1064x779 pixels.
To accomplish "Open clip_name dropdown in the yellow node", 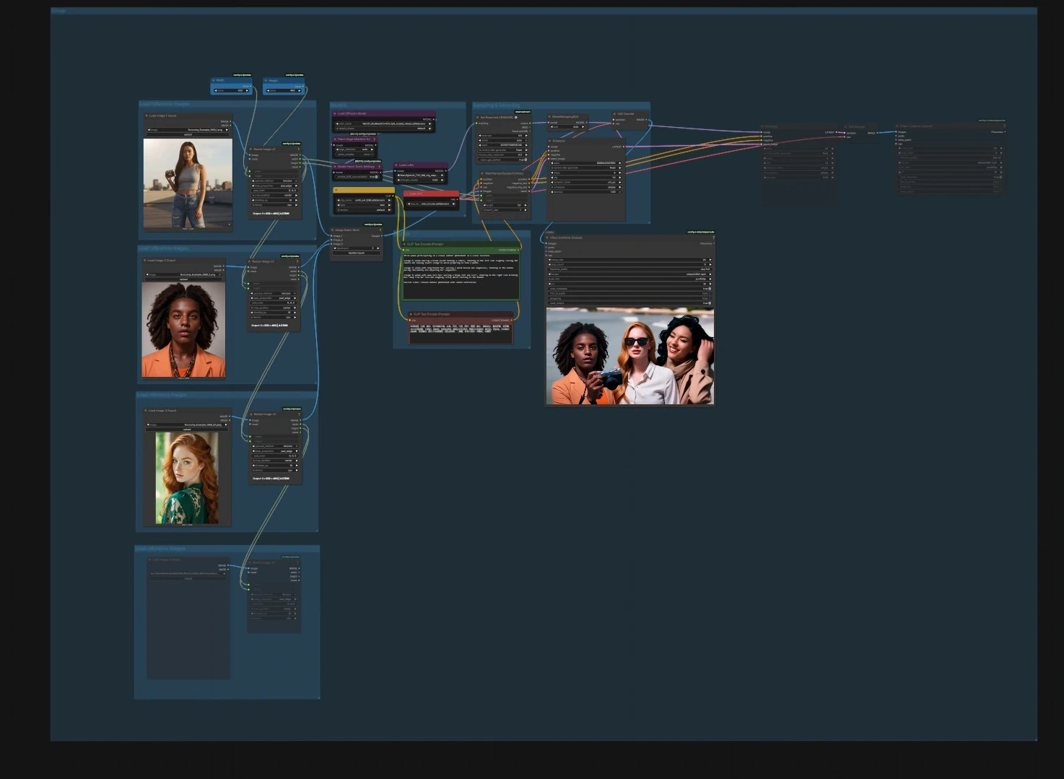I will pos(365,200).
